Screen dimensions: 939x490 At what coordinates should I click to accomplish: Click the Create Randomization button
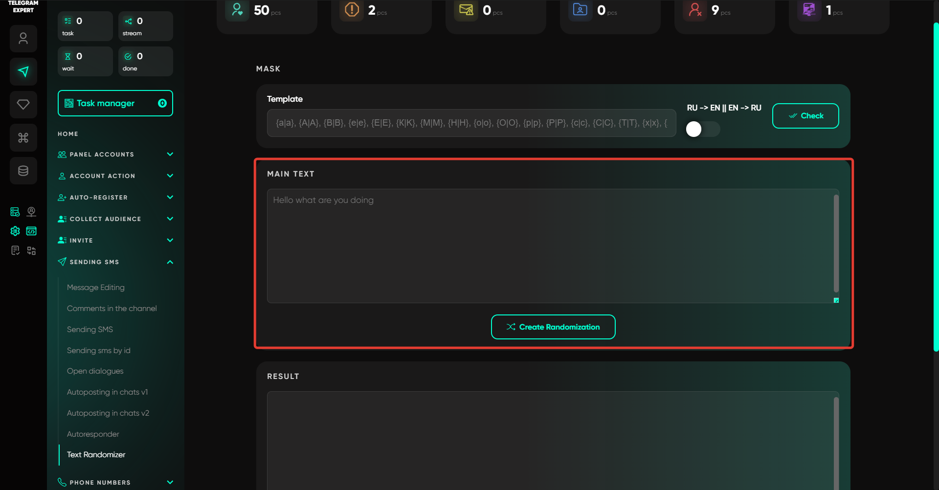pyautogui.click(x=553, y=327)
